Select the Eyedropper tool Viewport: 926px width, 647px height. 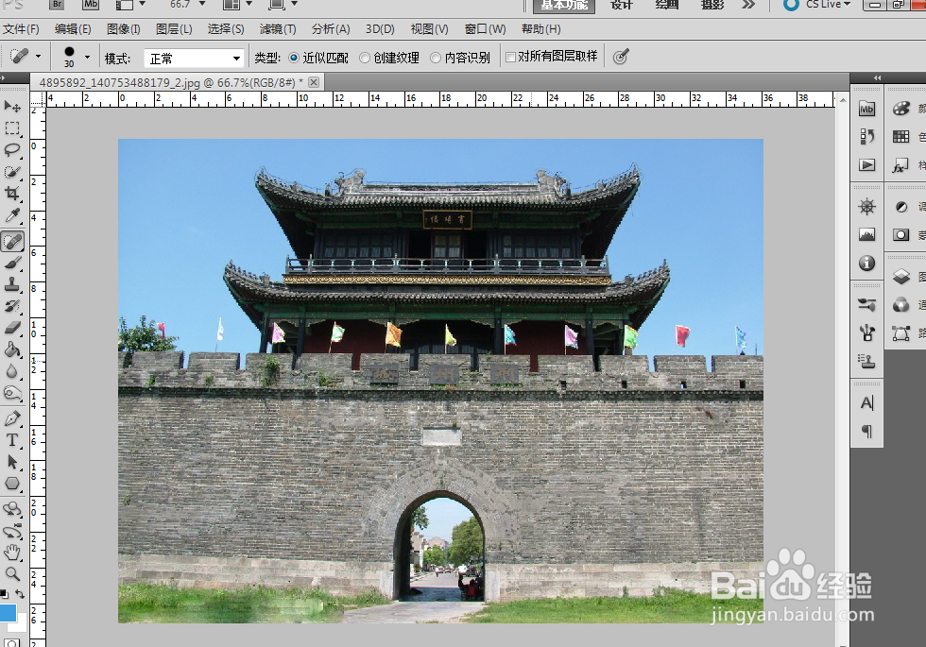tap(12, 215)
